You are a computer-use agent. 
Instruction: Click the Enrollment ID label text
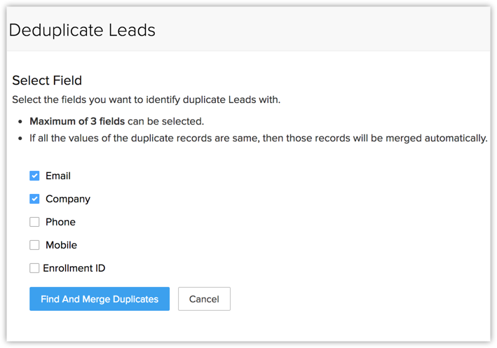click(x=74, y=268)
